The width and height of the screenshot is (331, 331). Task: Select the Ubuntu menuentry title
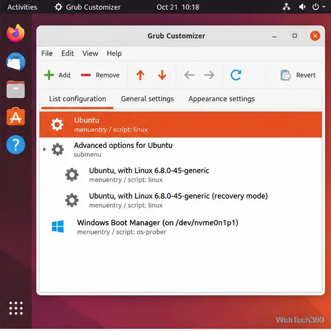87,120
